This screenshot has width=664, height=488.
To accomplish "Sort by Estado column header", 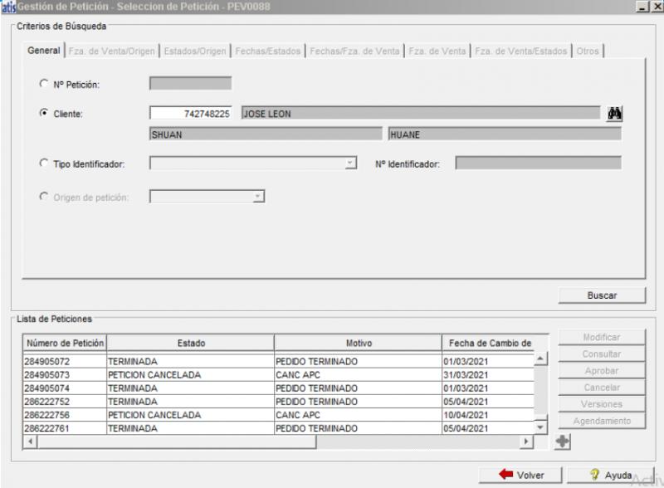I will coord(190,343).
